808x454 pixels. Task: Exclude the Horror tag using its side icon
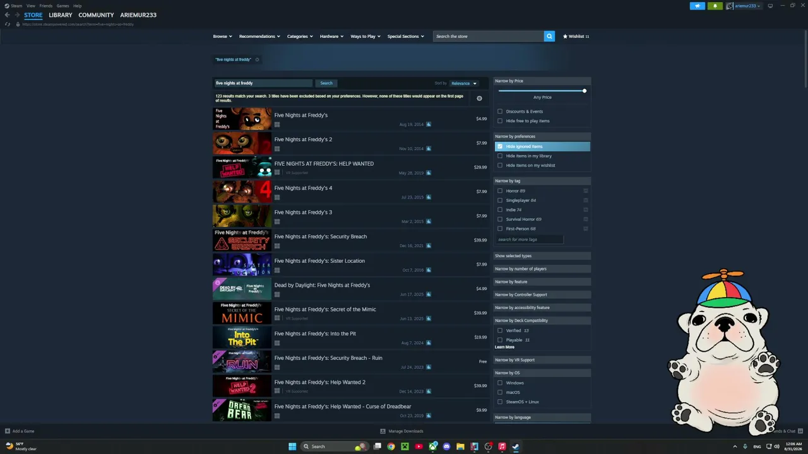coord(586,191)
